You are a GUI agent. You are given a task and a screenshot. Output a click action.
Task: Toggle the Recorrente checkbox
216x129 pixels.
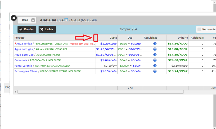[199, 29]
